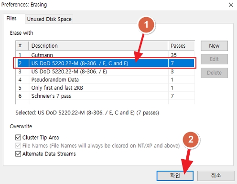Image resolution: width=237 pixels, height=184 pixels.
Task: Click the Selected method summary text
Action: coord(87,112)
